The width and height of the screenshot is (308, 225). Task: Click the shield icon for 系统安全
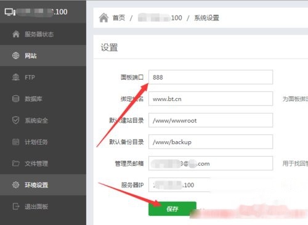click(16, 120)
